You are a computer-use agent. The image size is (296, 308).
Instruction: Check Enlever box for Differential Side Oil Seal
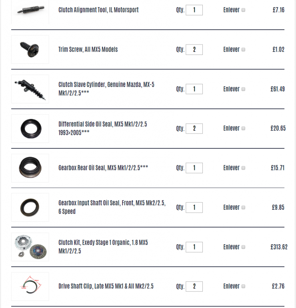click(x=243, y=128)
